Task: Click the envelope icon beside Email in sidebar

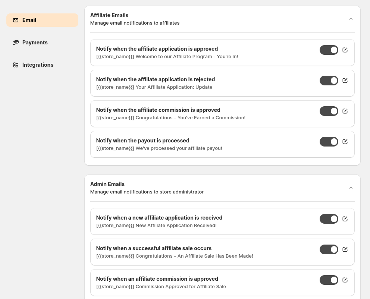Action: (16, 20)
